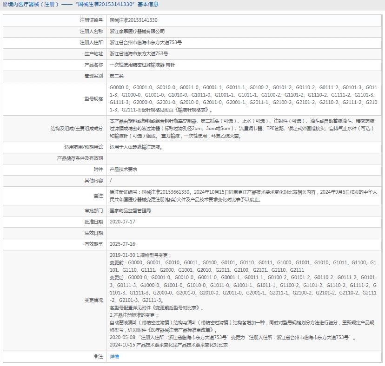Screen dimensions: 385x366
Task: Click the 变更情况 row label
Action: click(x=93, y=300)
